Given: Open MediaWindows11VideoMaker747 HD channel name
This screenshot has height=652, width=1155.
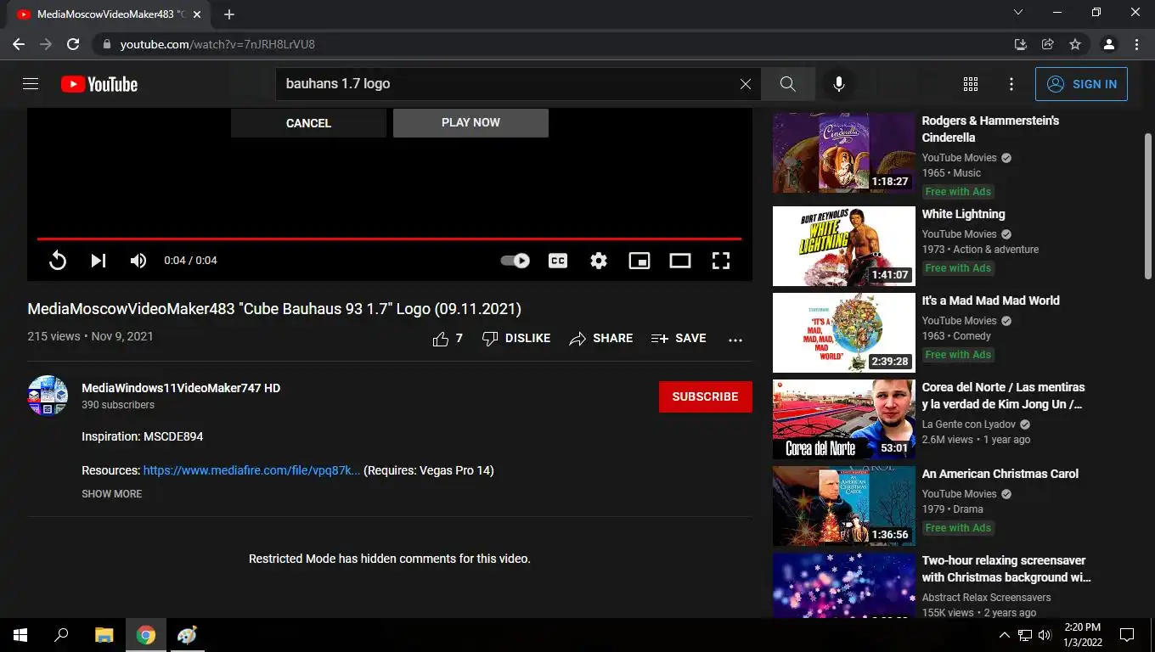Looking at the screenshot, I should (181, 388).
